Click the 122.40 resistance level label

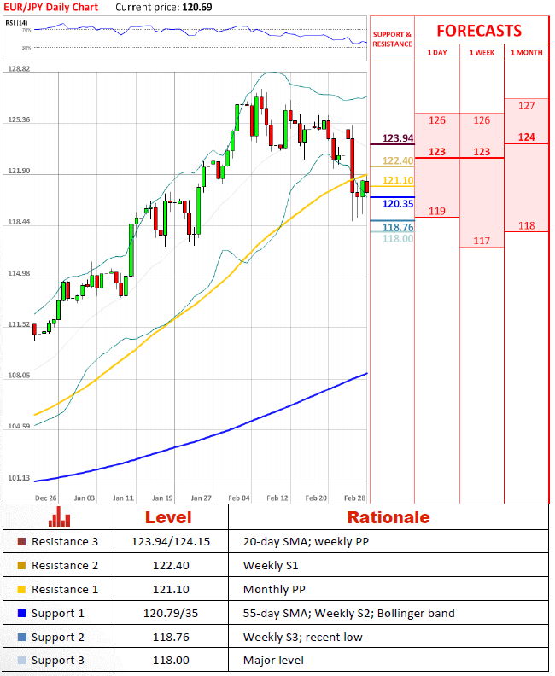coord(398,160)
